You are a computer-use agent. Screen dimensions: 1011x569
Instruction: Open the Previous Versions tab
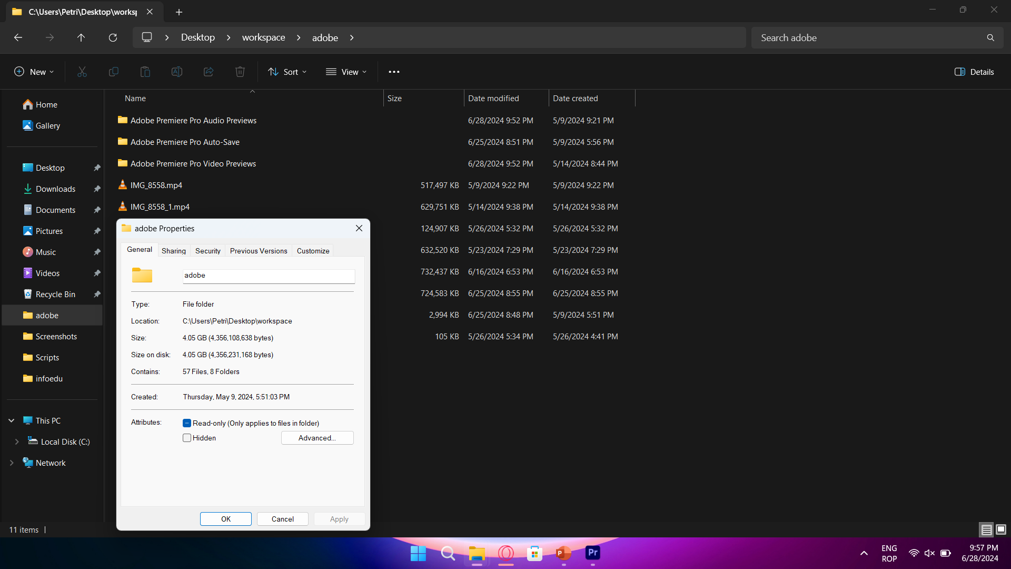coord(259,251)
